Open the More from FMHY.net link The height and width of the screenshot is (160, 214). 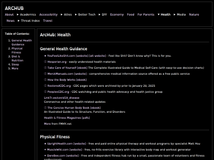(x=58, y=124)
